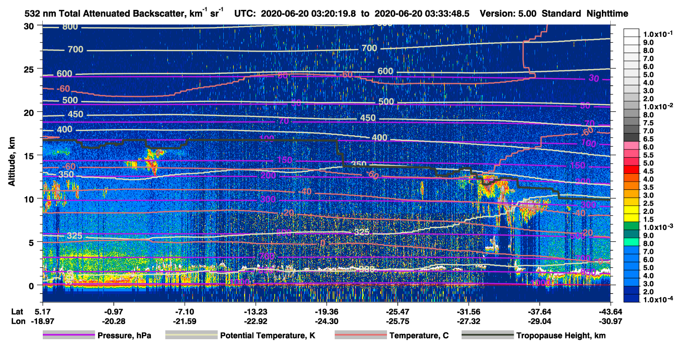Click the "Tropopause Height, km" legend label
Image resolution: width=678 pixels, height=347 pixels.
point(561,336)
